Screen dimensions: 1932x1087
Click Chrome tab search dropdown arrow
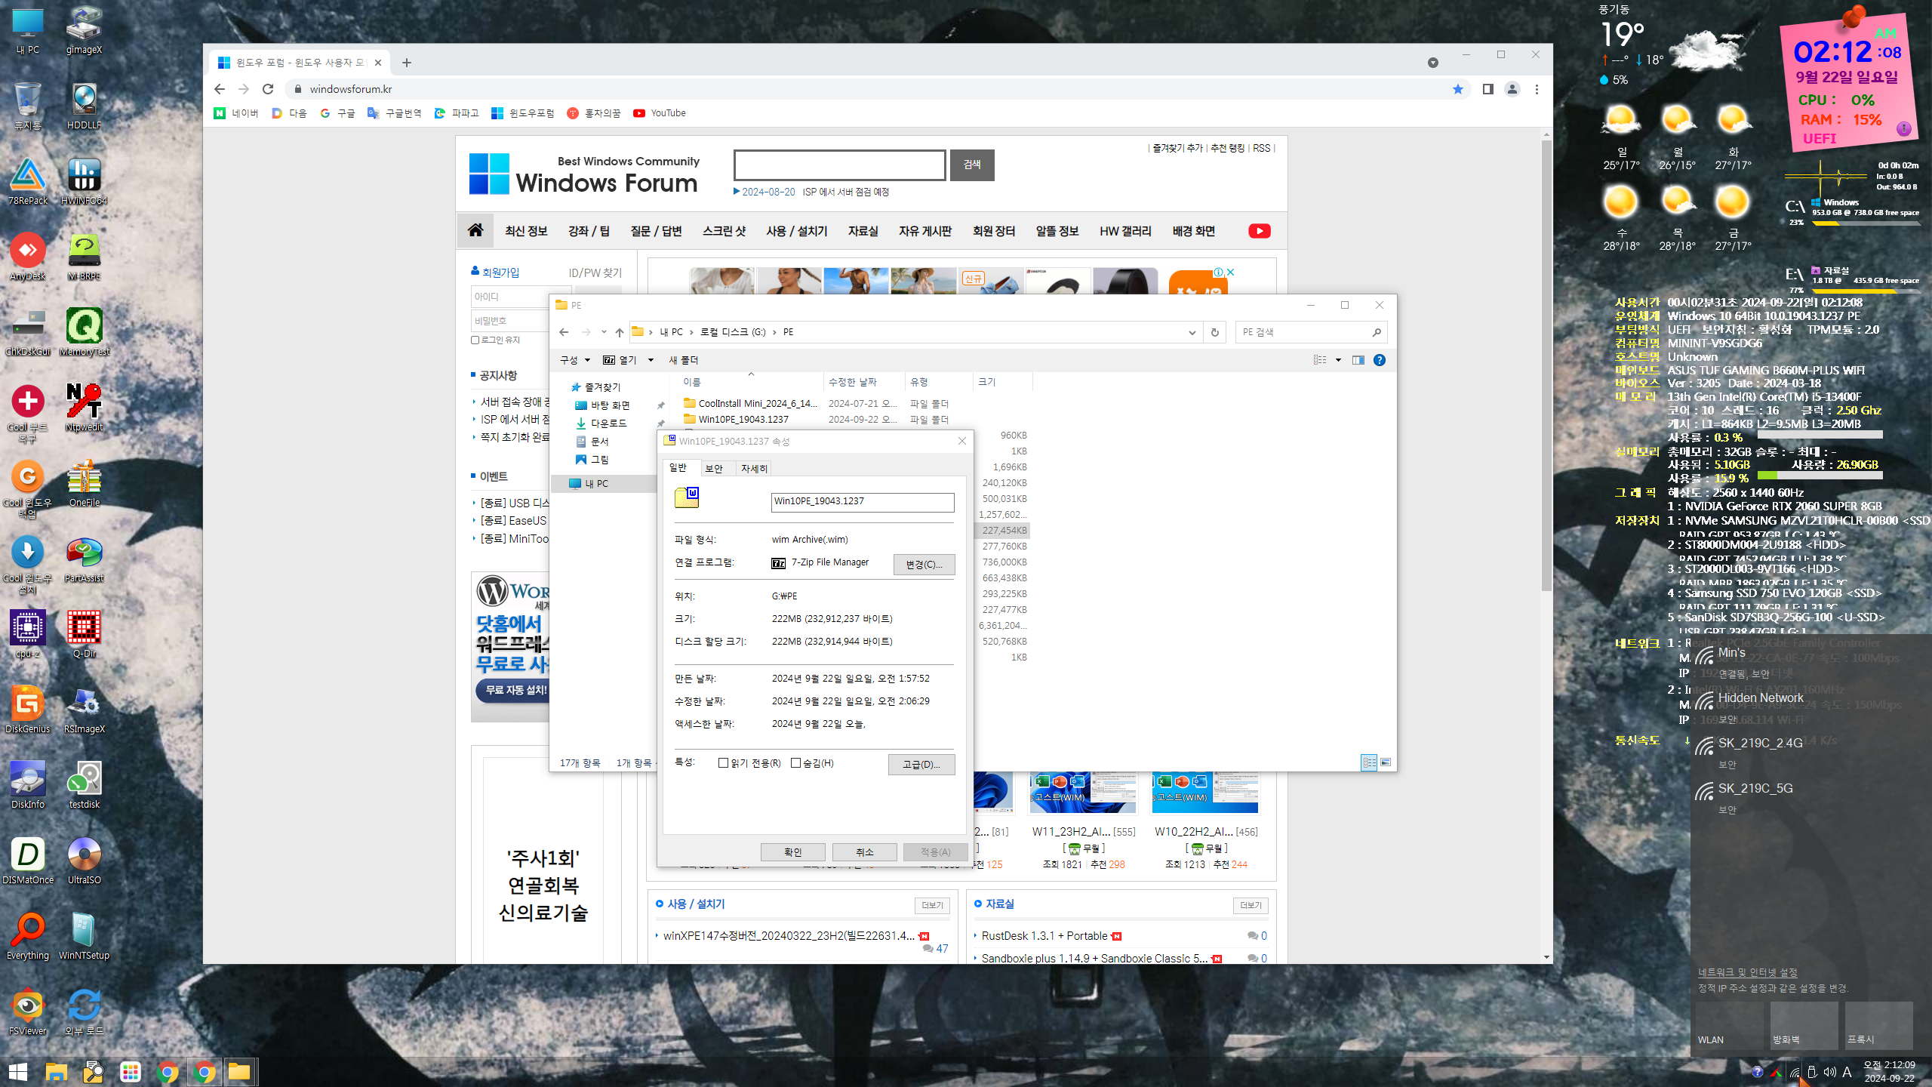point(1433,63)
